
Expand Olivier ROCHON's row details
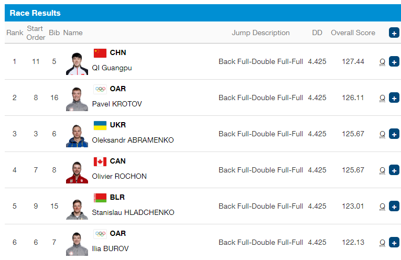coord(394,170)
